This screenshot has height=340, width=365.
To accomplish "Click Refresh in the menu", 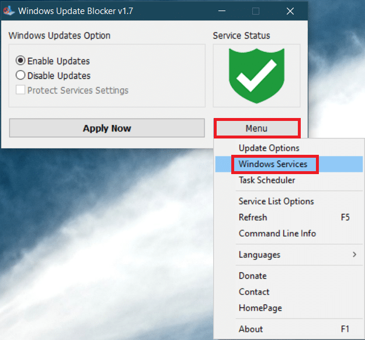I will coord(289,217).
